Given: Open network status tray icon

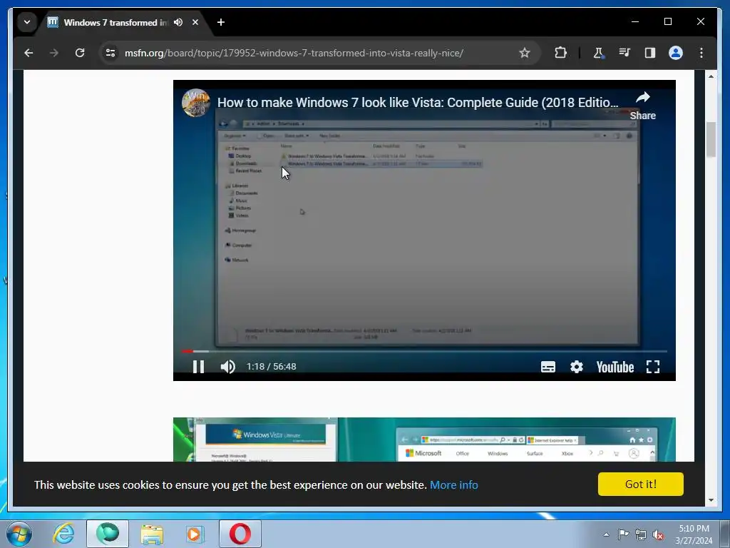Looking at the screenshot, I should point(641,534).
